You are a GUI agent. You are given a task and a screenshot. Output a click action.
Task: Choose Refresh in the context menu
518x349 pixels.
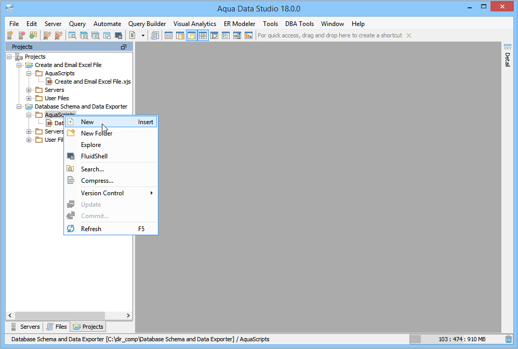point(111,229)
